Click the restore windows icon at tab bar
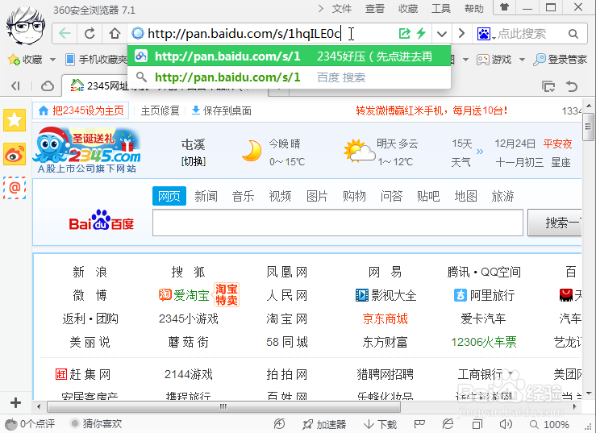596x433 pixels. click(x=548, y=86)
